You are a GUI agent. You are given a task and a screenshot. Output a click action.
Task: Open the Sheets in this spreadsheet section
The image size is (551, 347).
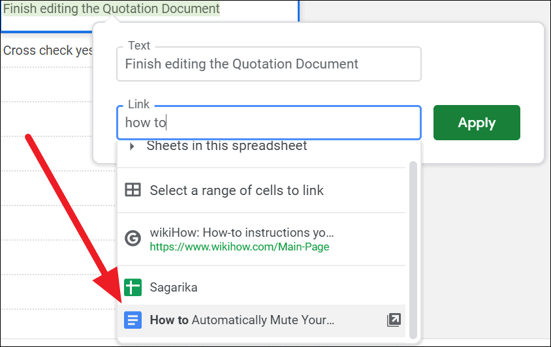tap(227, 145)
